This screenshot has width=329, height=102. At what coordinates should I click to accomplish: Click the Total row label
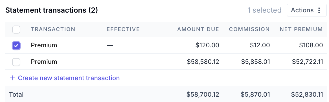[x=16, y=94]
